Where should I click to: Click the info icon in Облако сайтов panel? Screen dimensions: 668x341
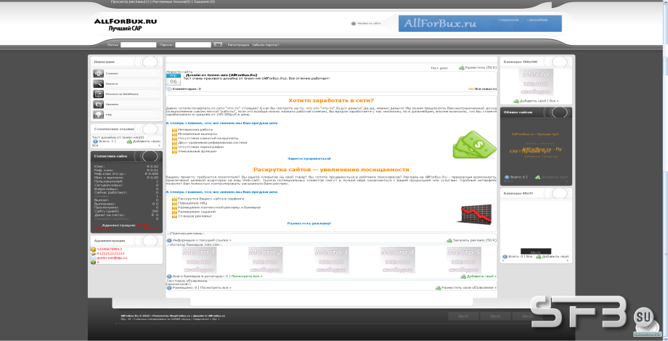tap(507, 177)
